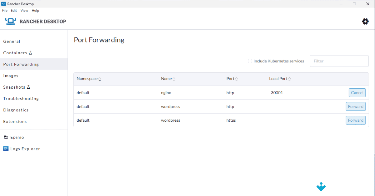
Task: Switch to the Images section
Action: coord(12,76)
